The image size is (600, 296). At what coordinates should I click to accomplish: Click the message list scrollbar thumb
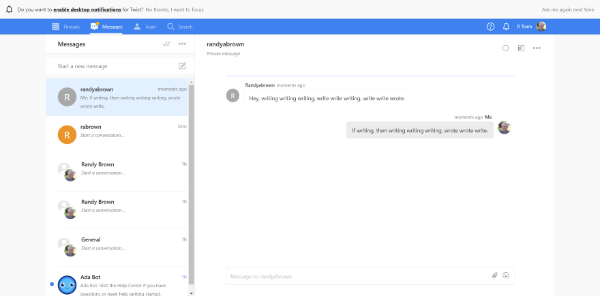pos(192,183)
